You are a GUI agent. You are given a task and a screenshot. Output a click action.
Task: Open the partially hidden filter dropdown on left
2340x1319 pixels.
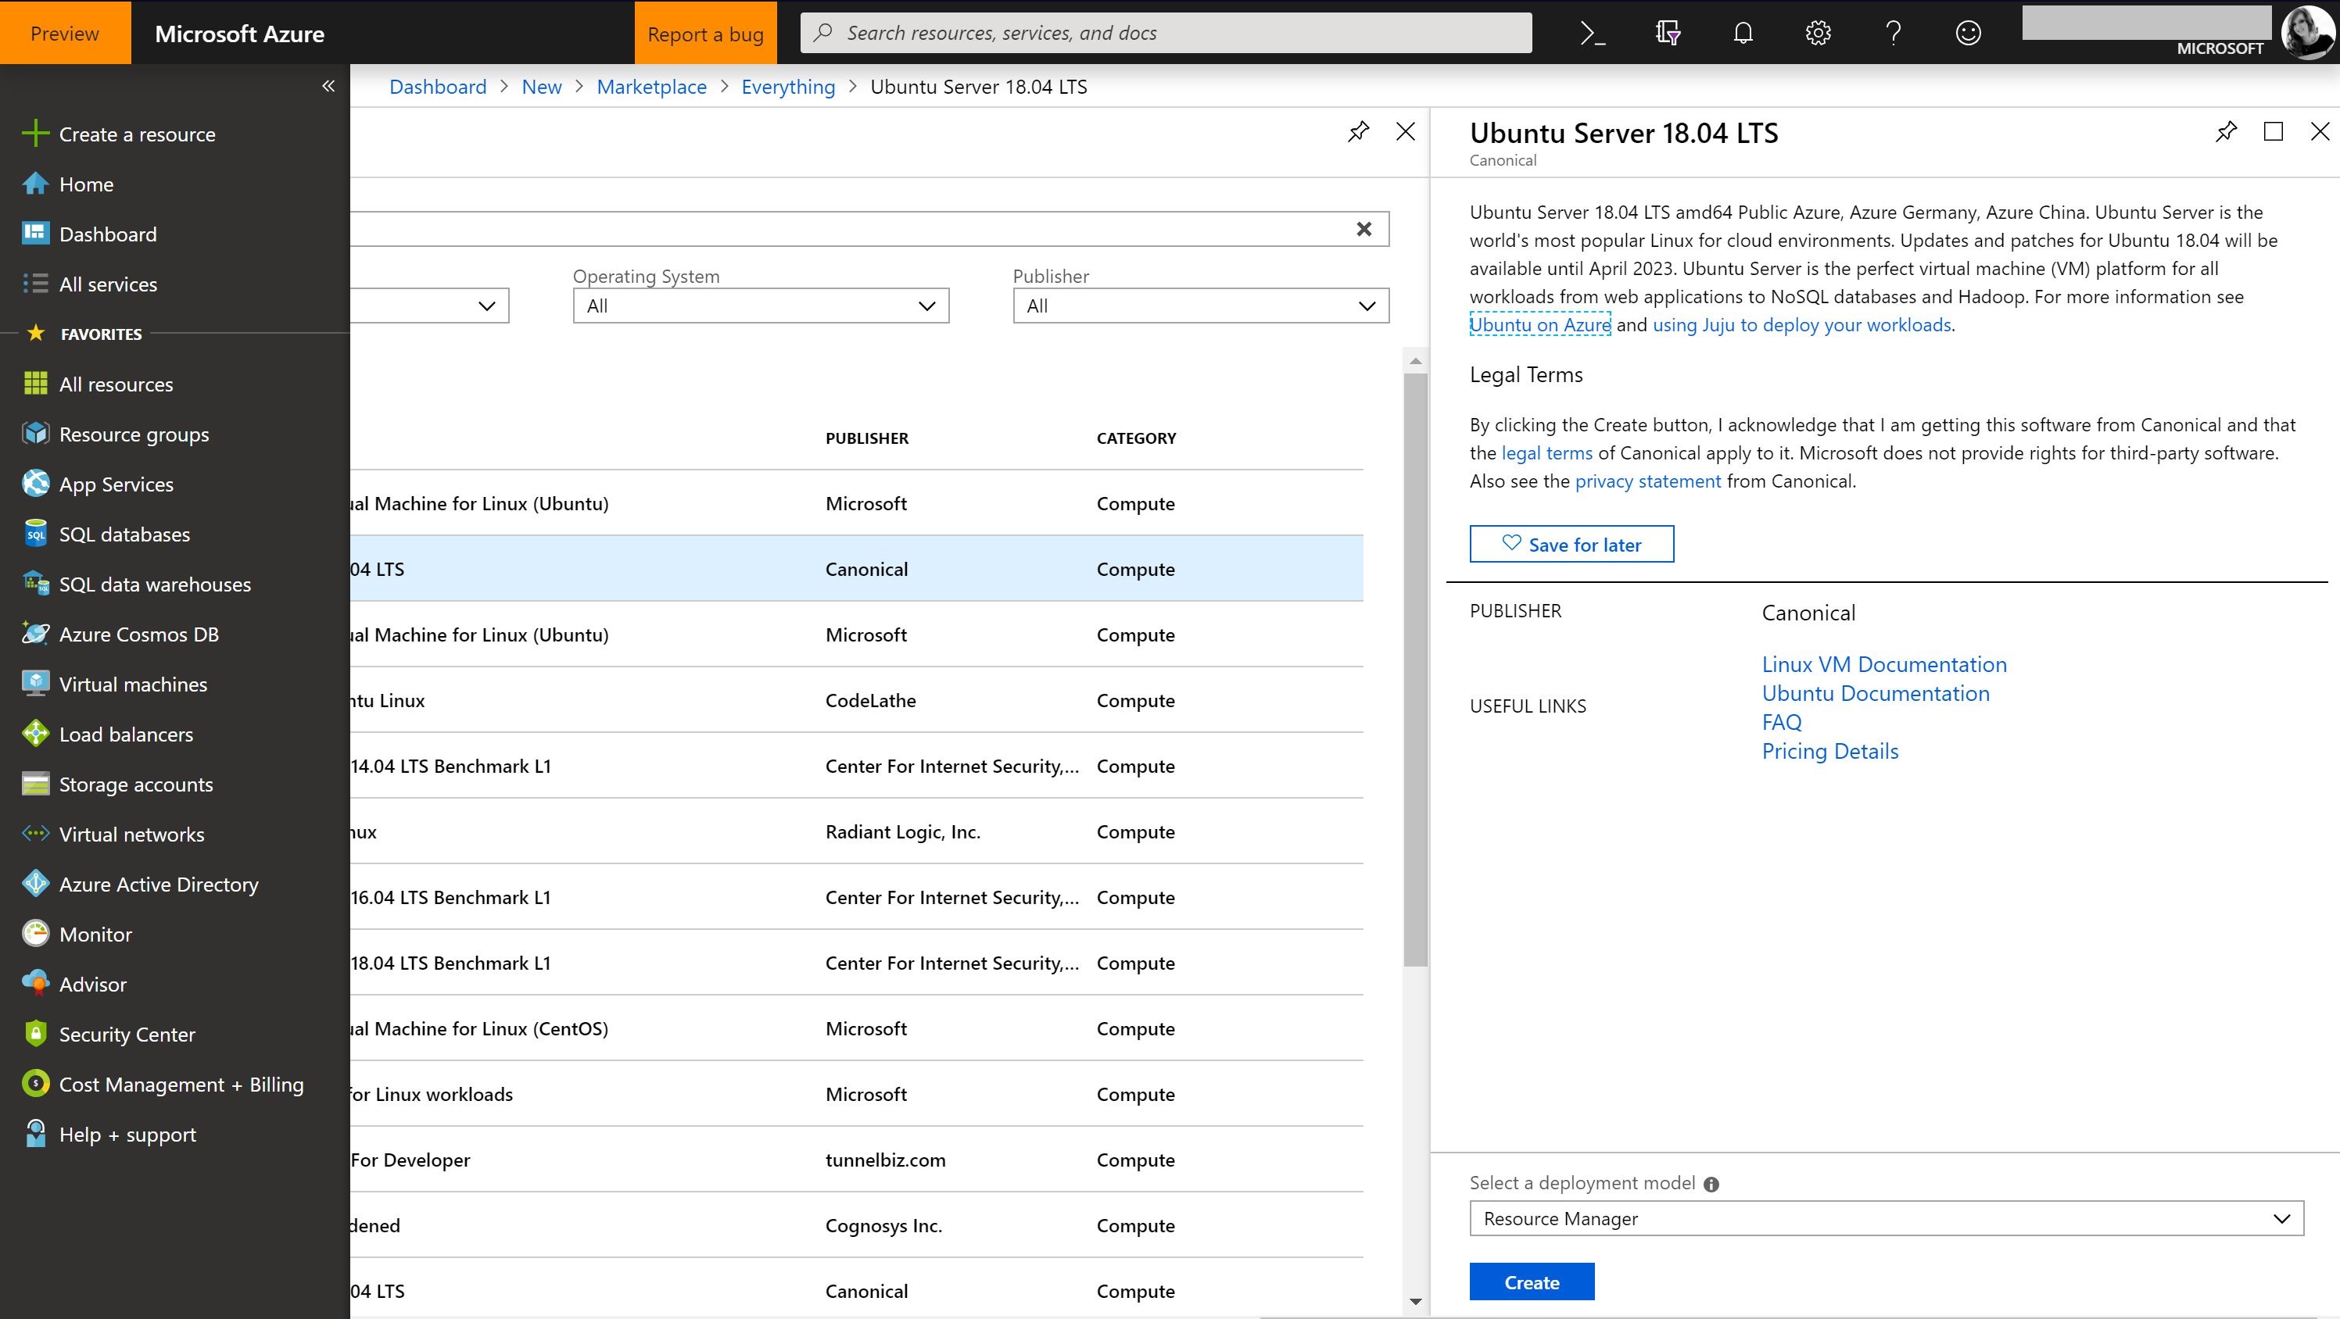[430, 306]
